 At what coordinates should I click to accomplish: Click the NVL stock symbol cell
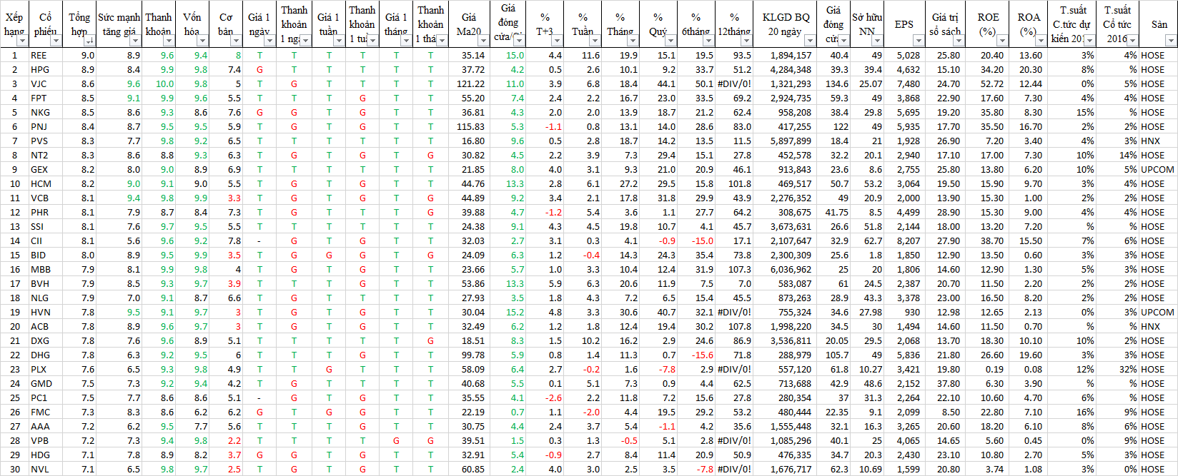tap(46, 469)
